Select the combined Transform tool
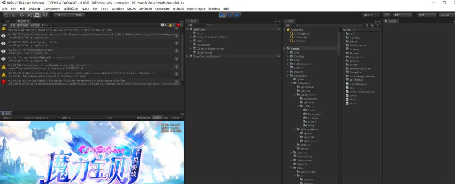455x184 pixels. tap(45, 15)
